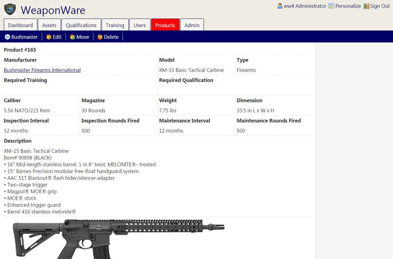393x259 pixels.
Task: Click the magazine value 30 Rounds
Action: [93, 110]
